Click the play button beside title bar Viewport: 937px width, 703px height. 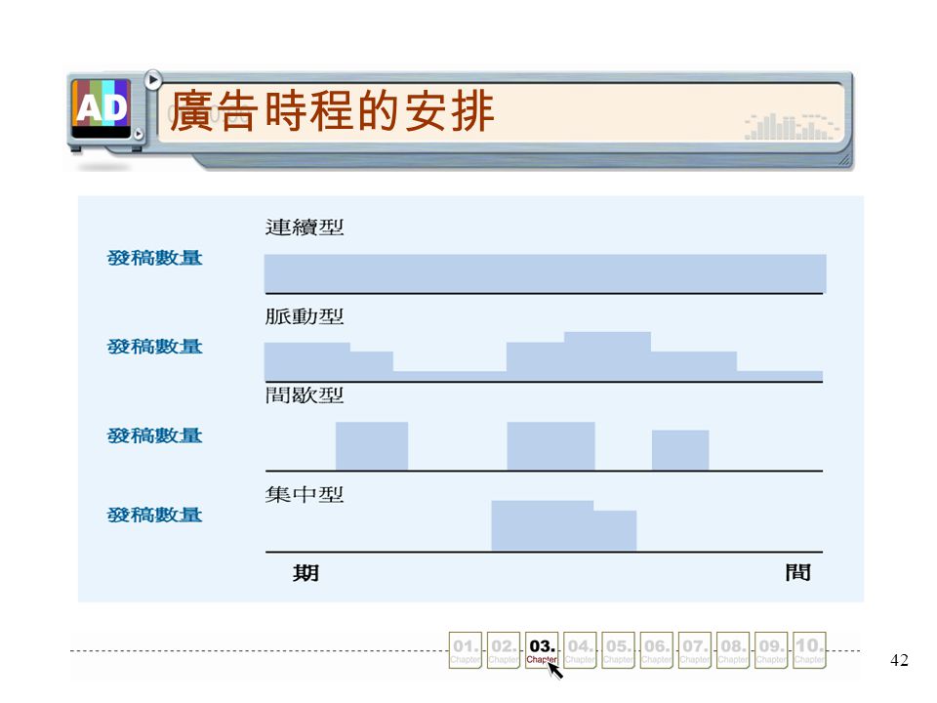point(153,79)
